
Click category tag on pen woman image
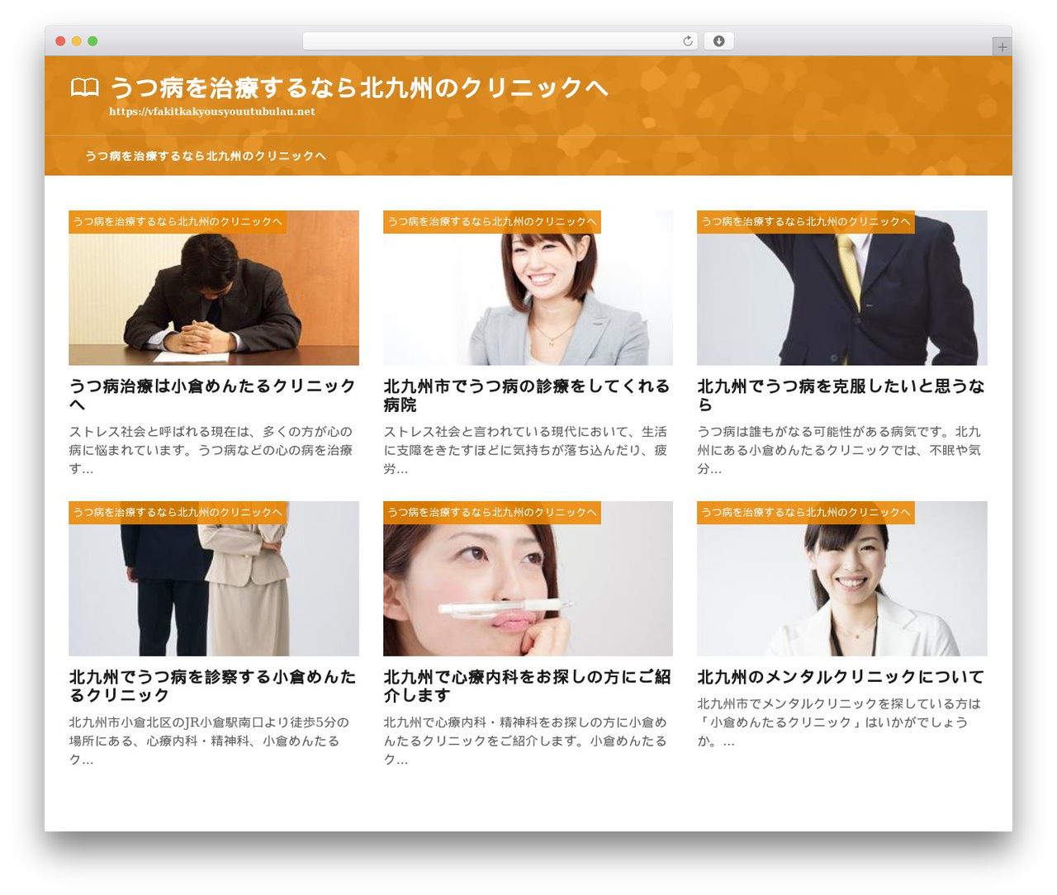(491, 512)
